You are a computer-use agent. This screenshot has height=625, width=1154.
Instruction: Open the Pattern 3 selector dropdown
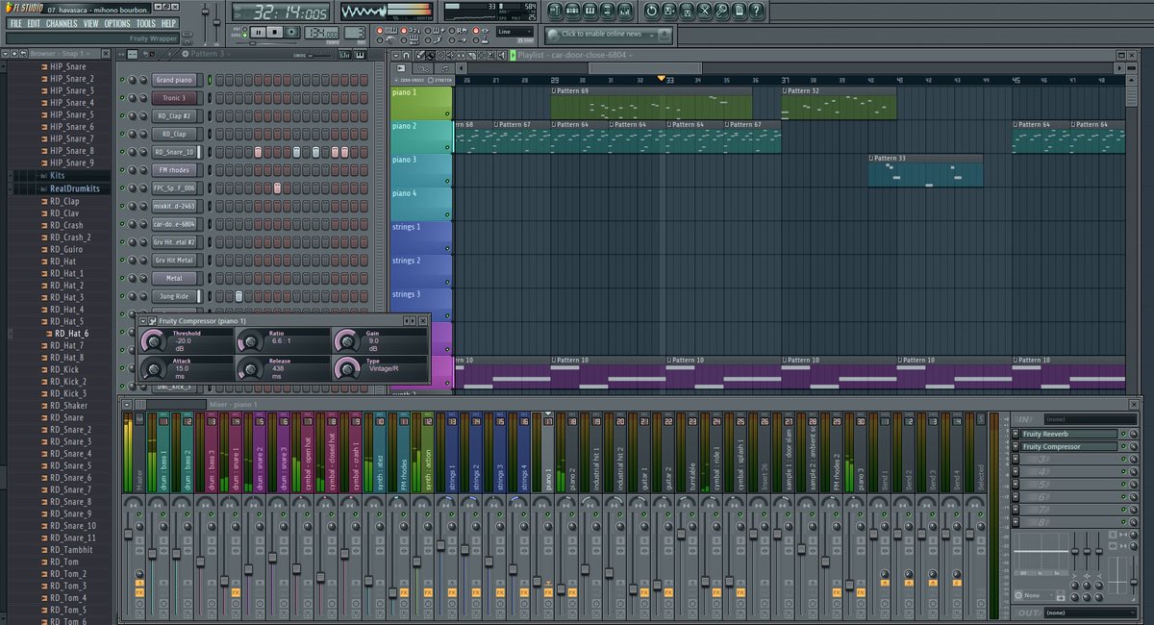point(206,54)
